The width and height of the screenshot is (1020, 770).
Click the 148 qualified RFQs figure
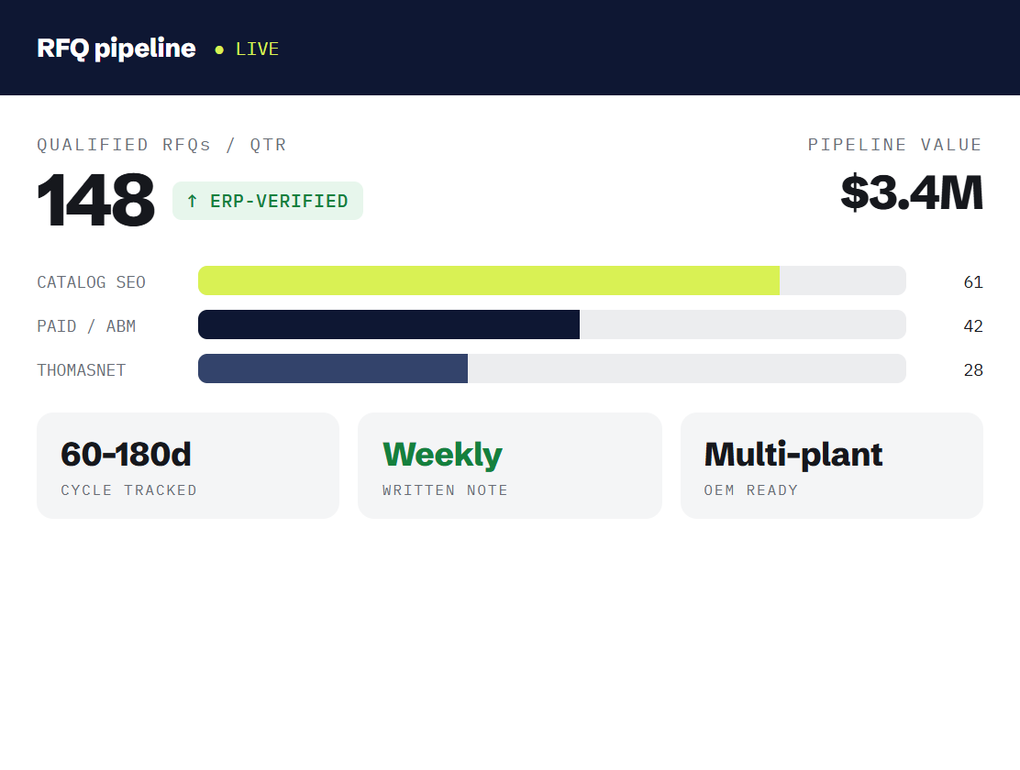[95, 200]
